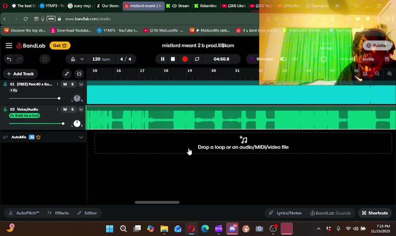396x236 pixels.
Task: Click the Publish button
Action: coord(377,46)
